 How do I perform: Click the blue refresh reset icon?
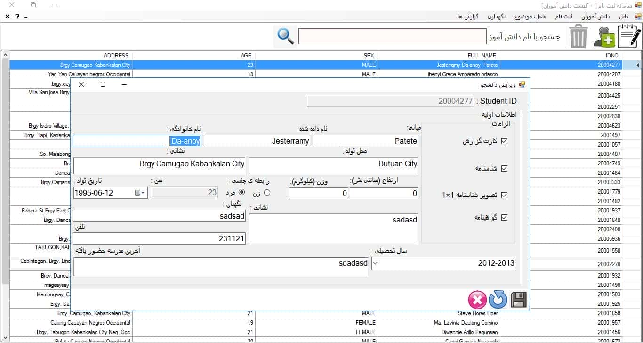(498, 300)
